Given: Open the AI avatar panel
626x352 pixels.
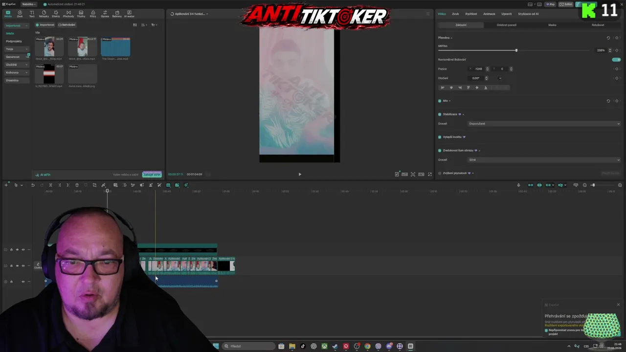Looking at the screenshot, I should [x=129, y=14].
